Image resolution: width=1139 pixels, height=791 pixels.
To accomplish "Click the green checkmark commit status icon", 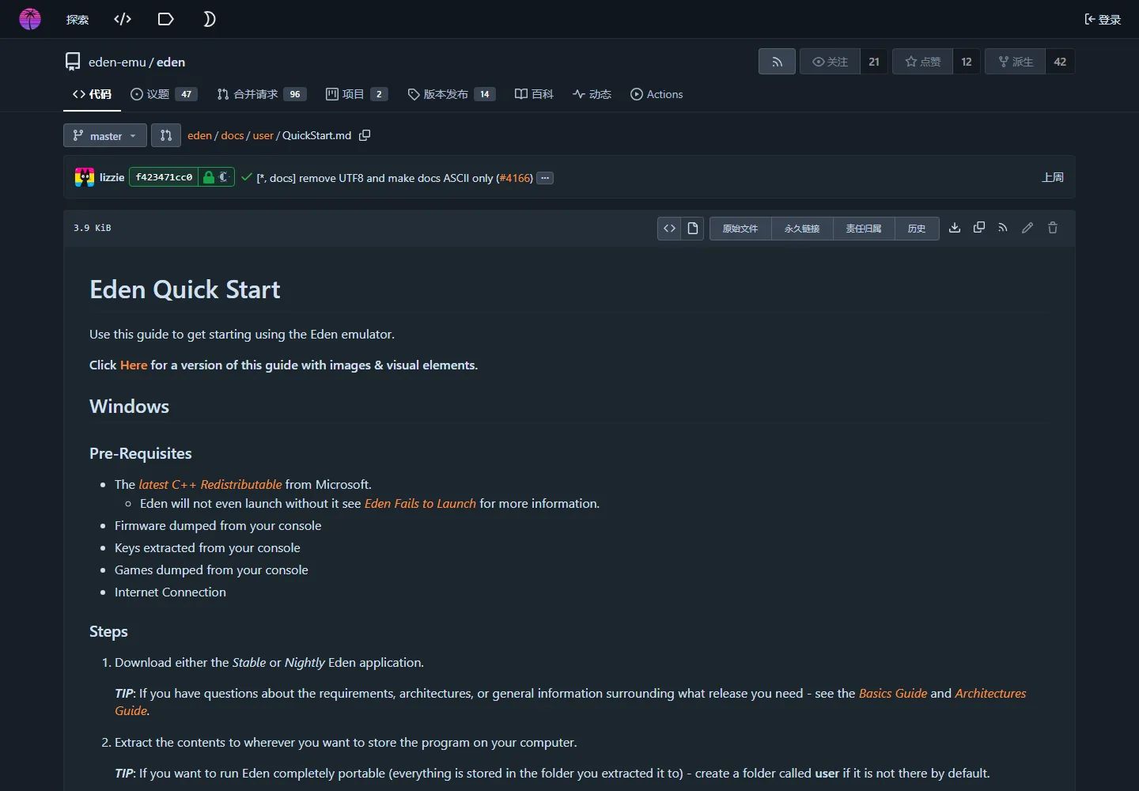I will point(247,177).
